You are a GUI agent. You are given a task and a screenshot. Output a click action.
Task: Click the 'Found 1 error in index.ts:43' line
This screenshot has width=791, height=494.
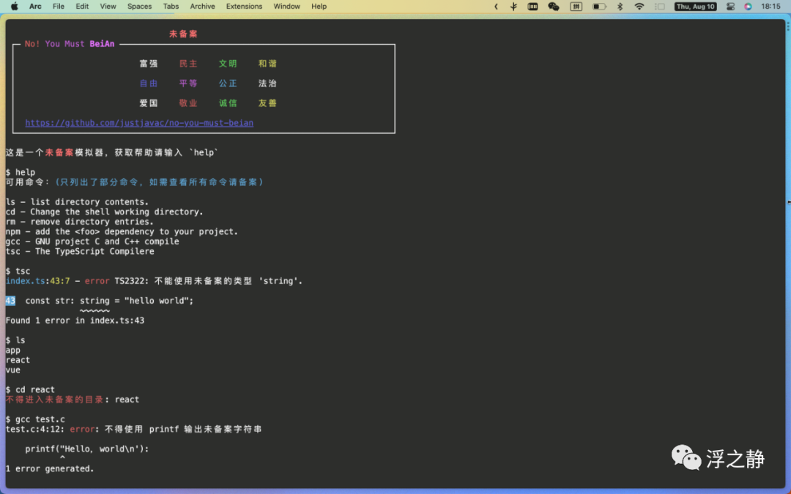(75, 321)
